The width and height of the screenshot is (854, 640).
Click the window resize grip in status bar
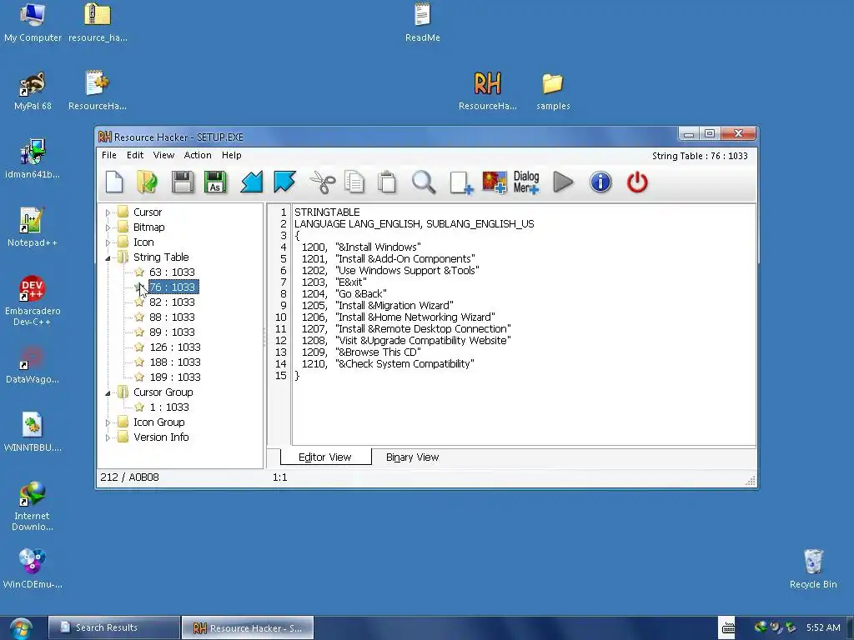coord(751,480)
